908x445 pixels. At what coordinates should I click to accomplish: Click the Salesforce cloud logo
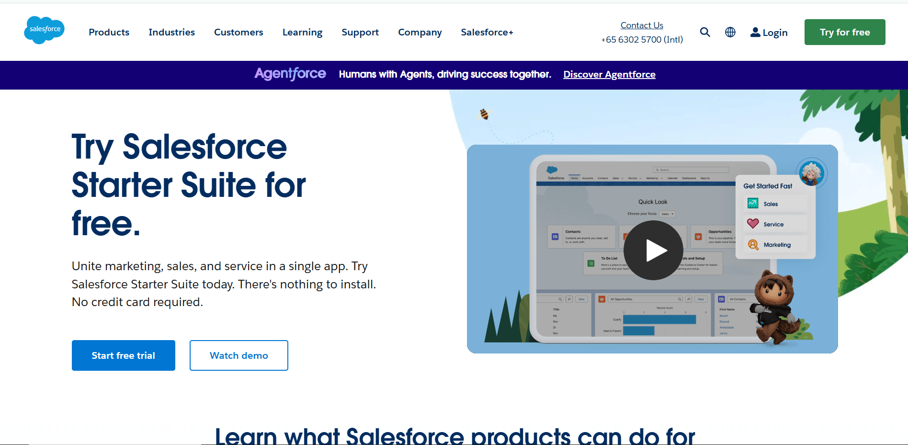44,30
